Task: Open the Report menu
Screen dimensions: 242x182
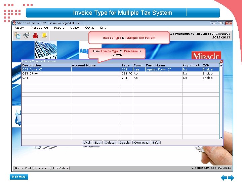Action: [x=59, y=28]
